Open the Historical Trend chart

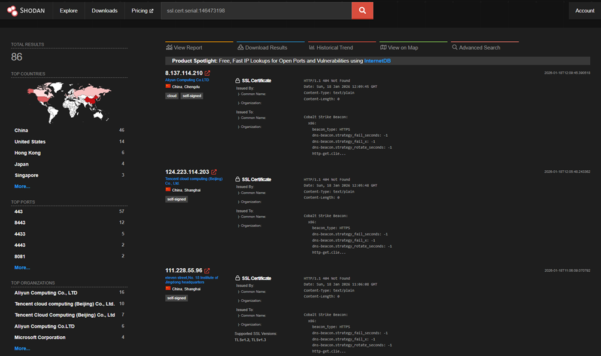pos(330,47)
